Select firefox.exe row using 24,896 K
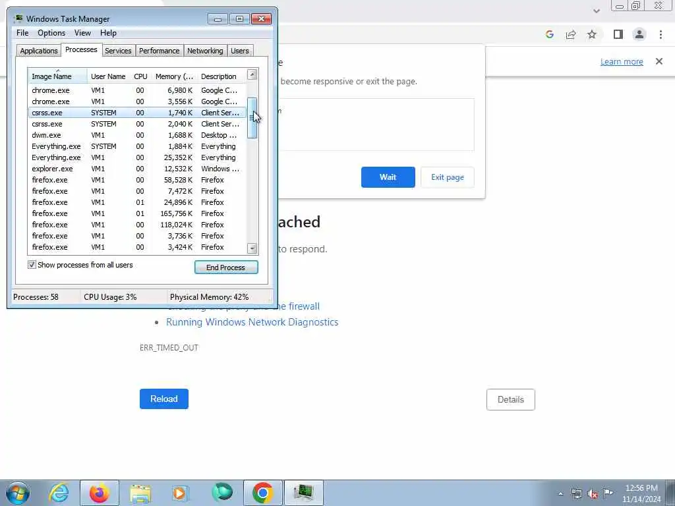This screenshot has width=675, height=506. [x=137, y=202]
